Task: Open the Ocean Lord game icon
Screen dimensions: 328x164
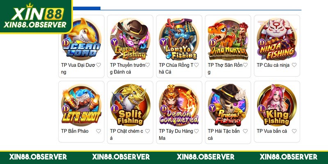Action: click(x=81, y=39)
